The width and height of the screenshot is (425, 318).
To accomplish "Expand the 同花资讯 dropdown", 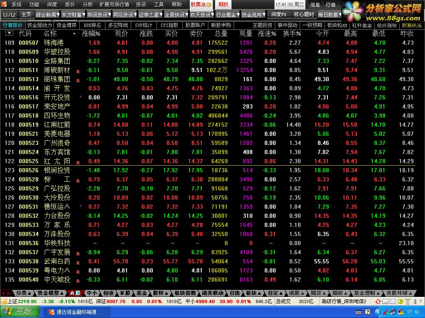I will click(135, 14).
